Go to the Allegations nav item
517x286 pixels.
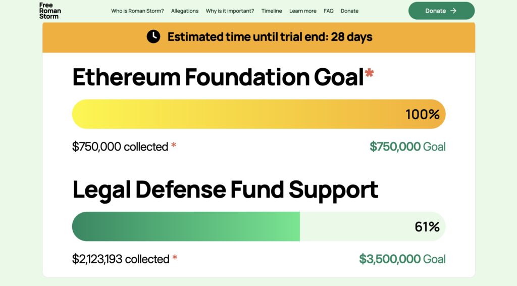185,11
